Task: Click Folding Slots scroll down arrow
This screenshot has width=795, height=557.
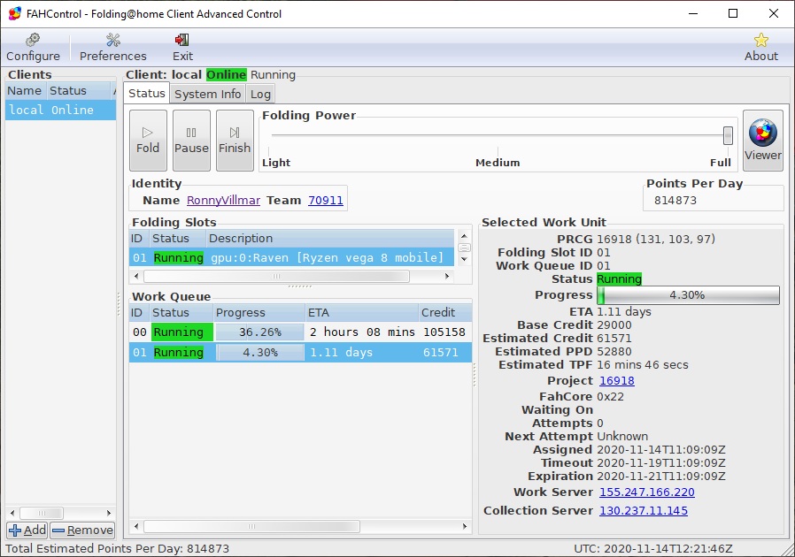Action: click(464, 259)
